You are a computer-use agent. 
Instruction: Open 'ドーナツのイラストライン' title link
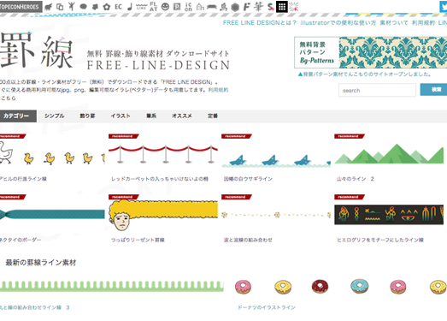267,307
